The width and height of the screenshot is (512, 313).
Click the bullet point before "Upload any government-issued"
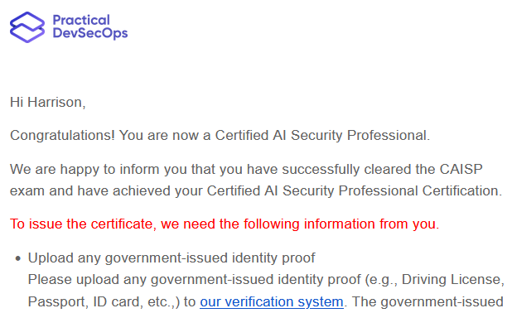(18, 259)
